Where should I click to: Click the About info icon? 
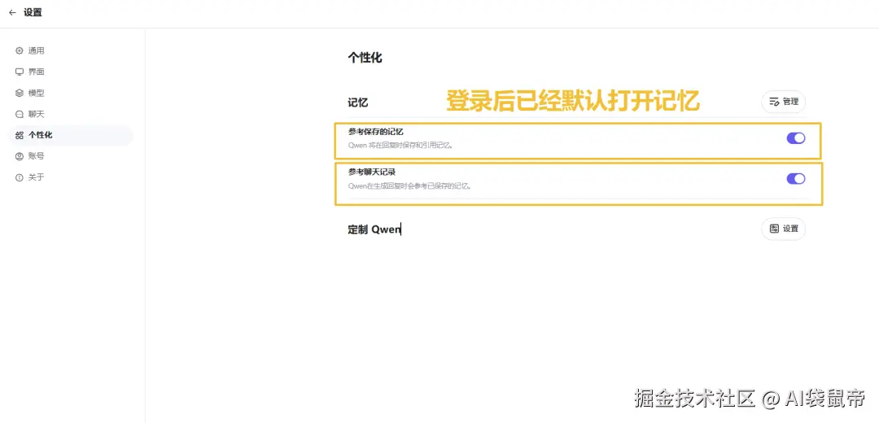(19, 177)
